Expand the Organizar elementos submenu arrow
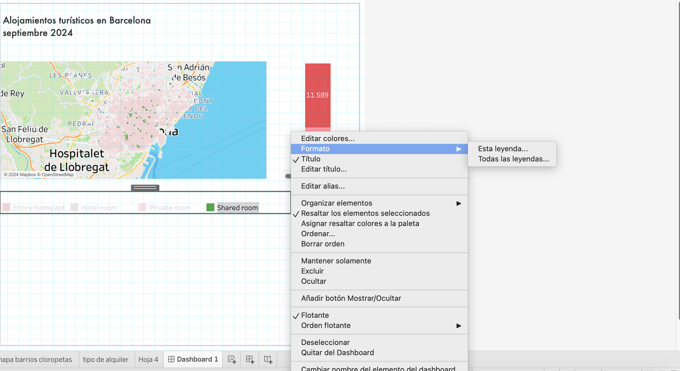Screen dimensions: 680x371 pyautogui.click(x=459, y=203)
